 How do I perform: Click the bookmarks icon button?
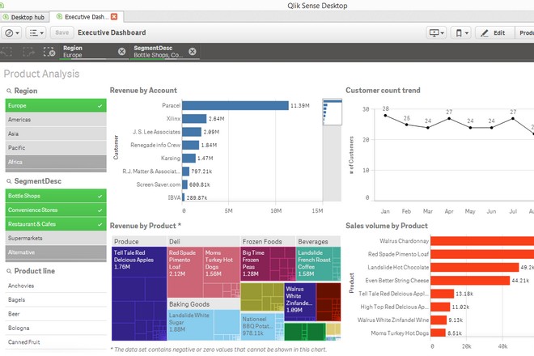(x=462, y=32)
